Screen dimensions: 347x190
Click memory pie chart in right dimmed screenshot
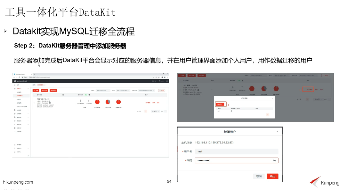pyautogui.click(x=264, y=89)
